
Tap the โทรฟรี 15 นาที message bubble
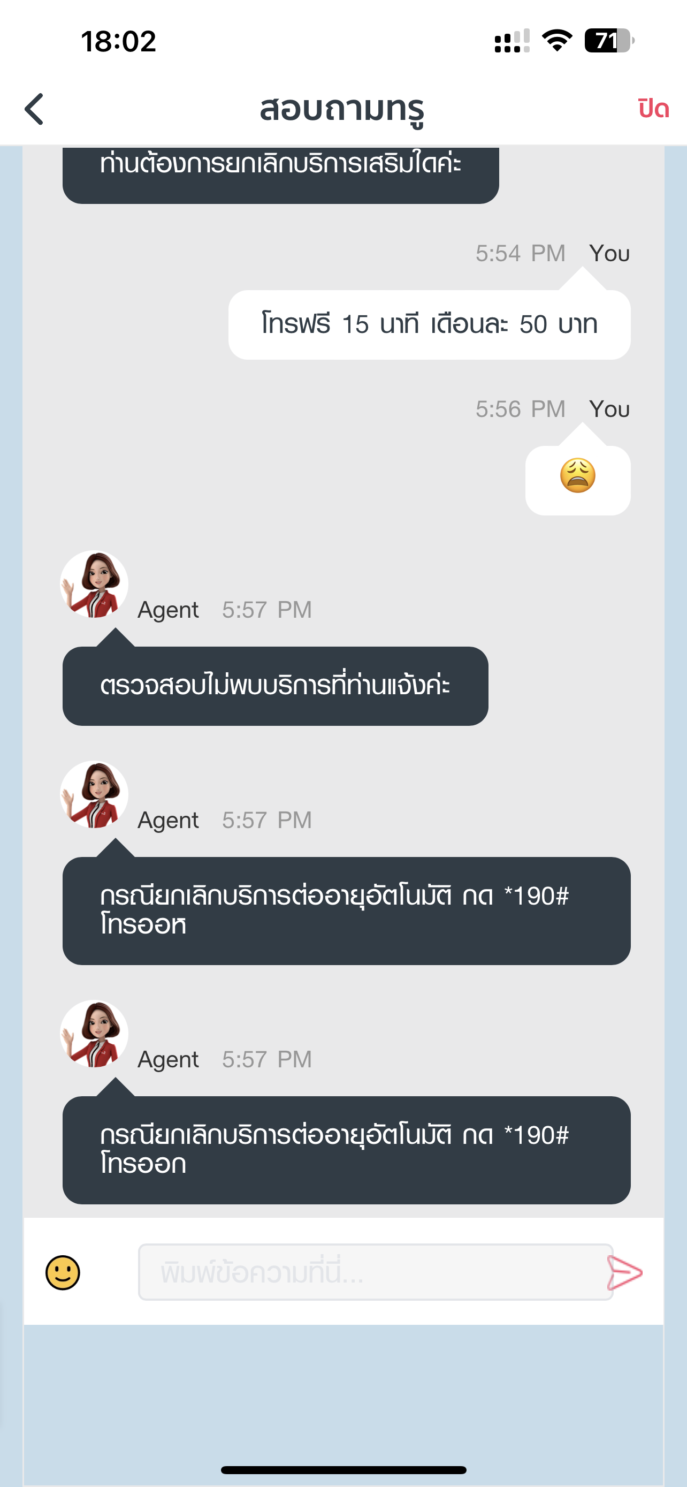(429, 324)
